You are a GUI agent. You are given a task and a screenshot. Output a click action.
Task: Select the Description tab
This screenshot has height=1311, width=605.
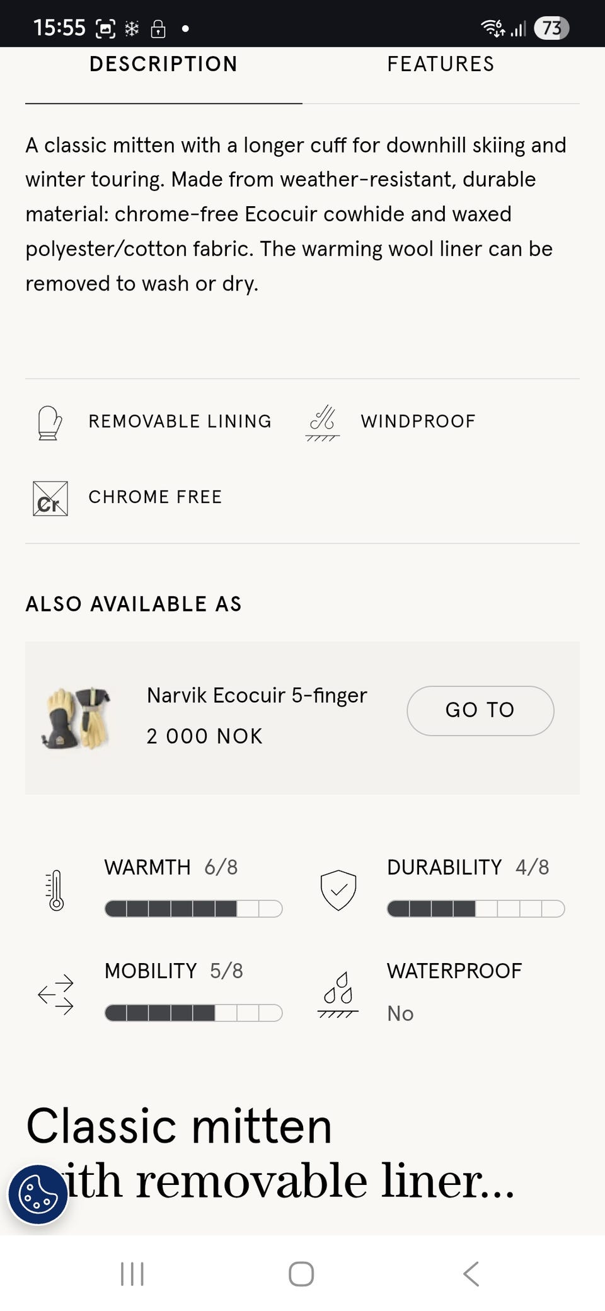(163, 64)
